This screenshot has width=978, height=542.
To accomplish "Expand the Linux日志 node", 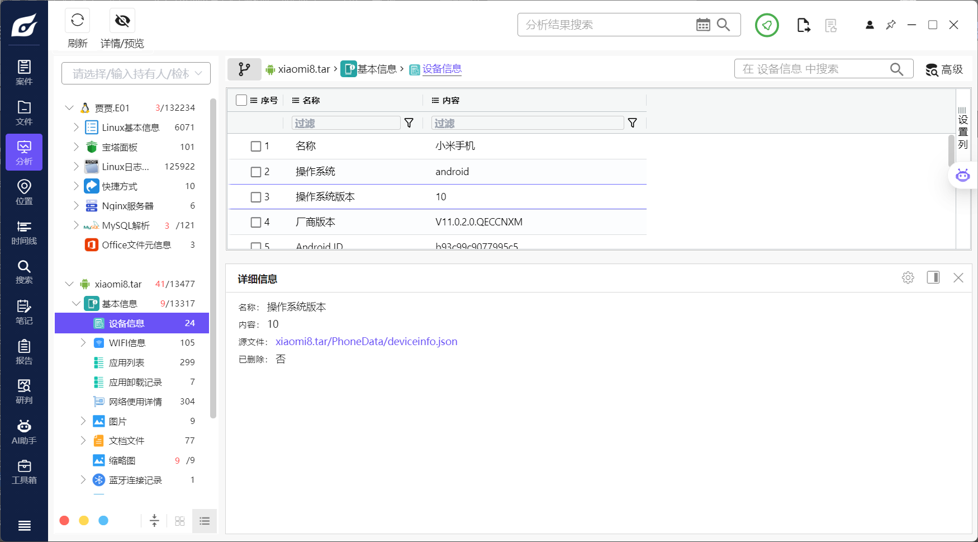I will (77, 167).
